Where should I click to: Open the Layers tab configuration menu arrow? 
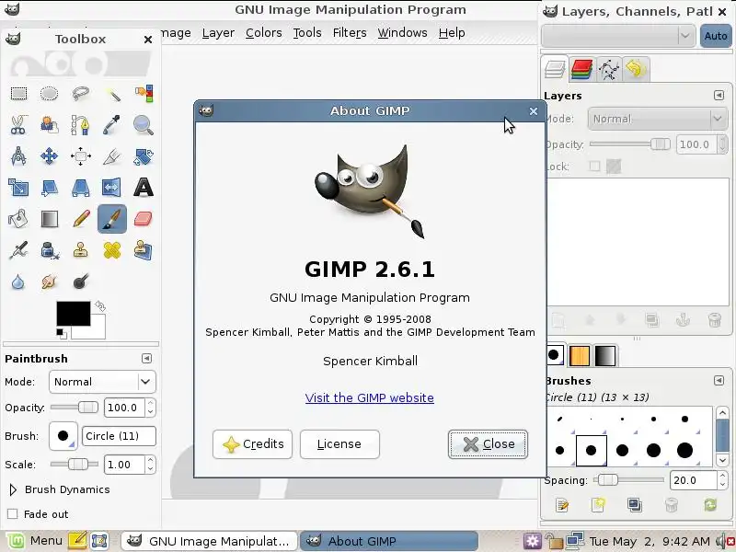point(719,96)
